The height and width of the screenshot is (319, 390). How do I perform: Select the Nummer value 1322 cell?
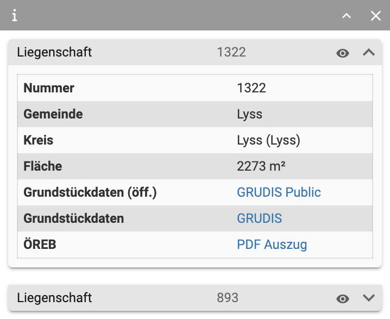tap(251, 88)
